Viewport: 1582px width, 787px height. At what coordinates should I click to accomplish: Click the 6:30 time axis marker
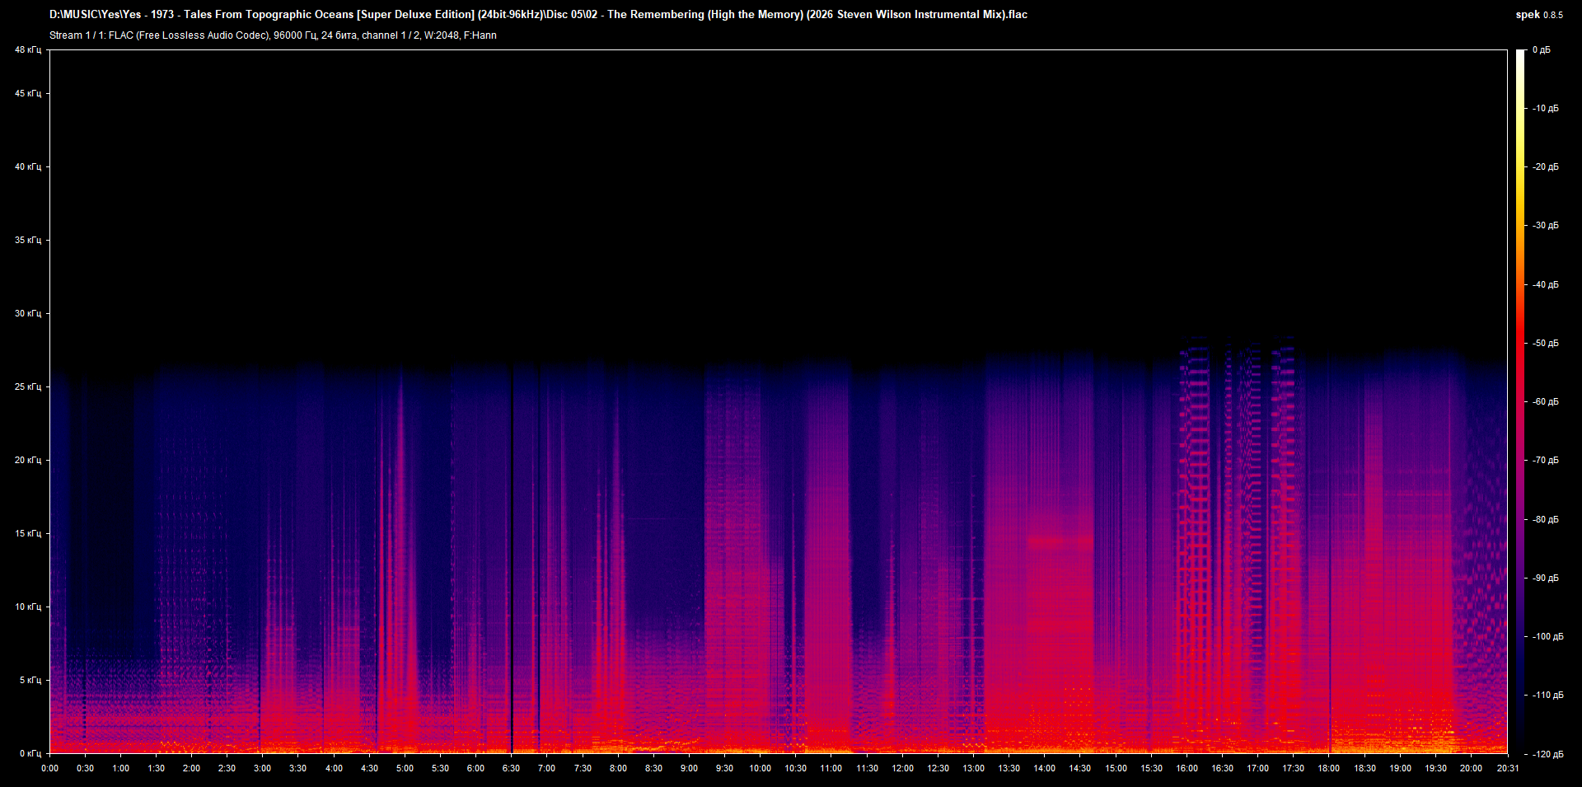(511, 769)
